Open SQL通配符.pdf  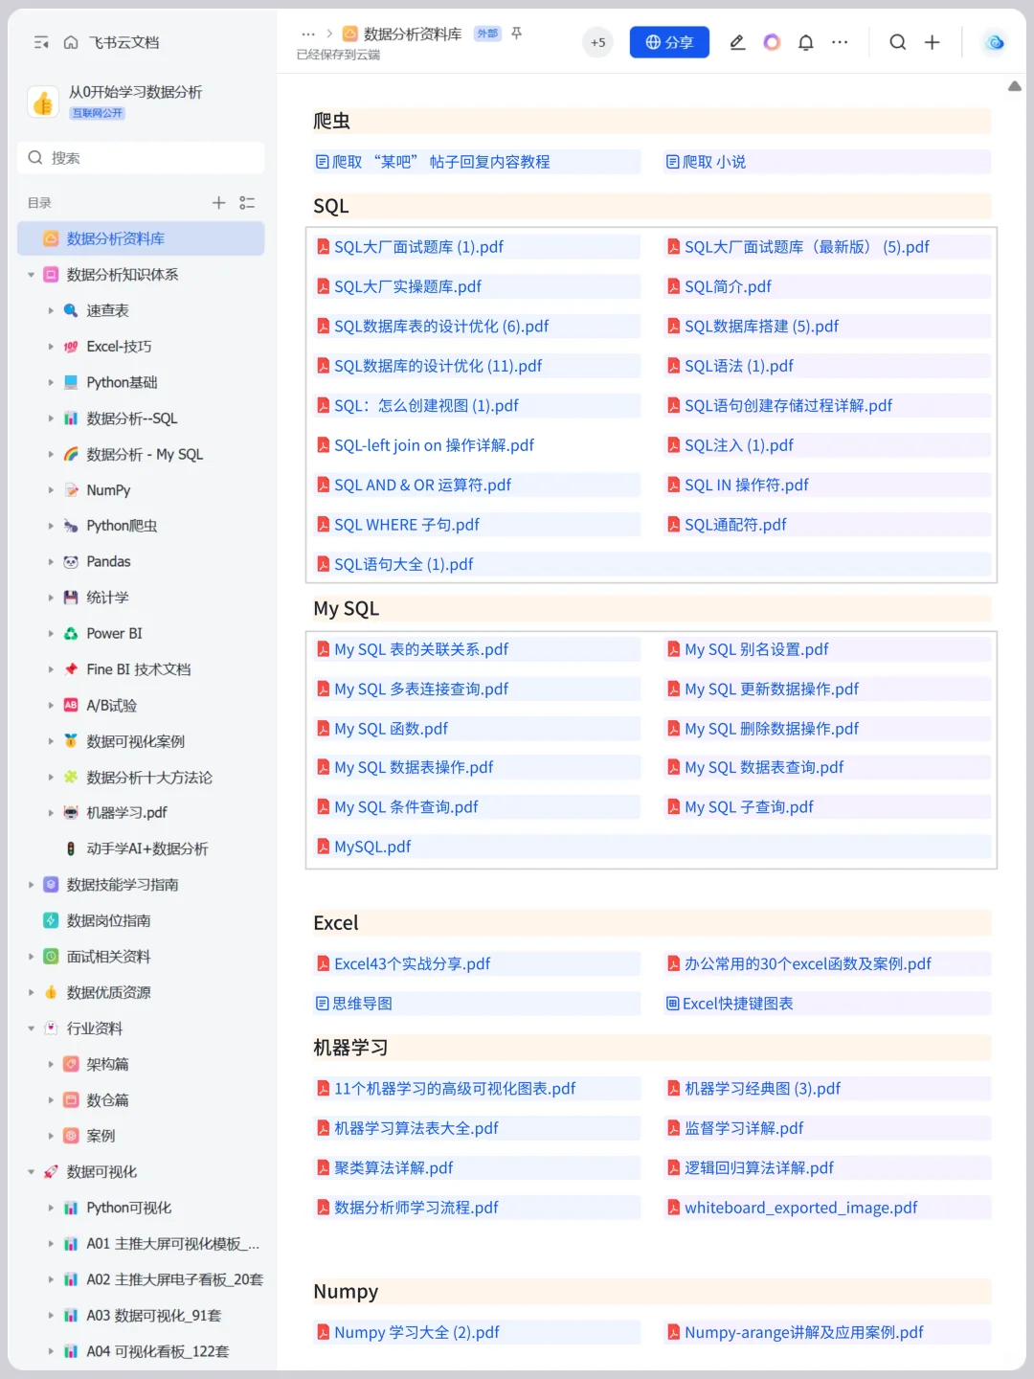pyautogui.click(x=735, y=525)
